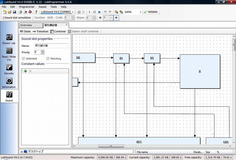Toggle the Notching checkbox
This screenshot has height=160, width=236.
point(48,59)
